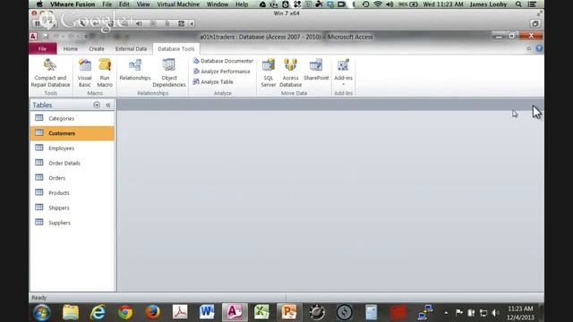Run Analyze Performance
Screen dimensions: 573x322
(x=221, y=72)
